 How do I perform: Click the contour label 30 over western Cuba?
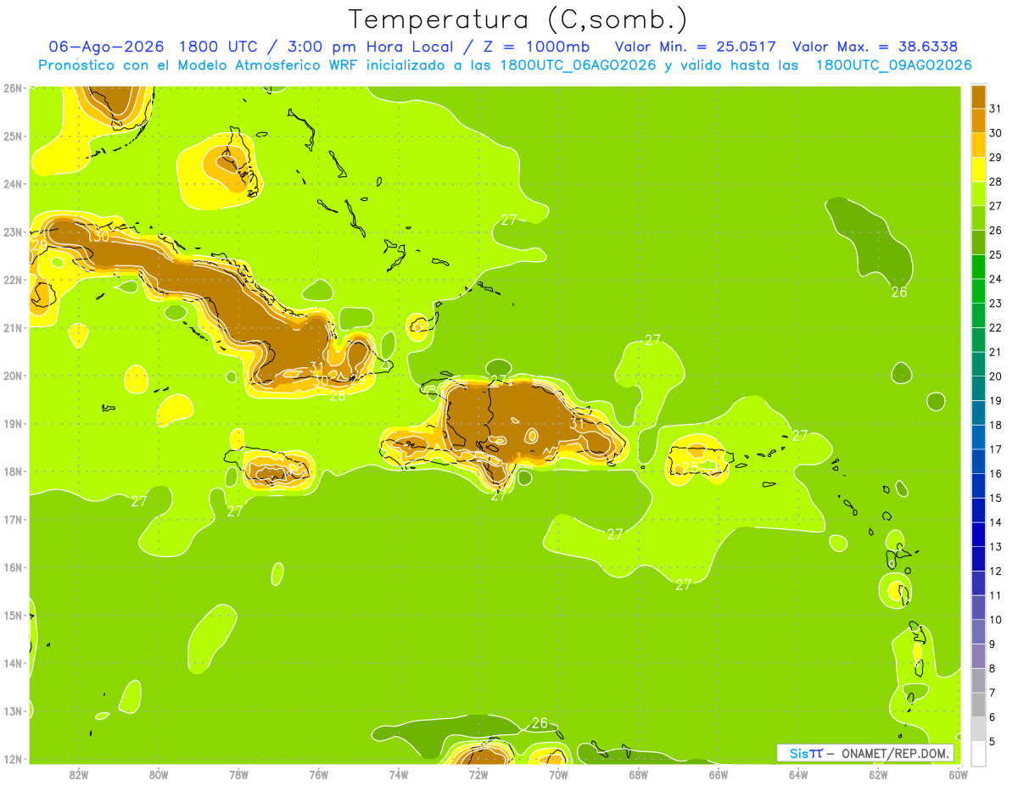(101, 237)
